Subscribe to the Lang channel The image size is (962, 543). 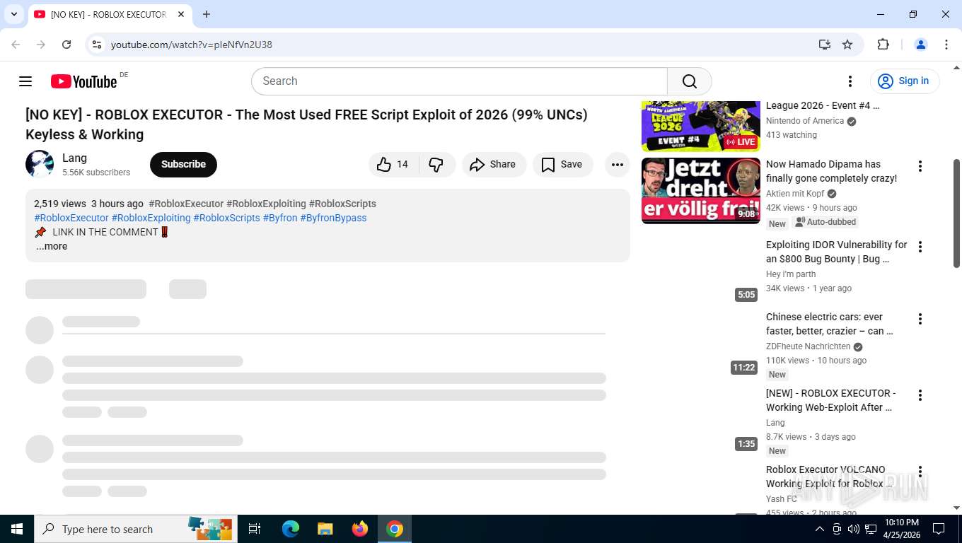pyautogui.click(x=183, y=164)
